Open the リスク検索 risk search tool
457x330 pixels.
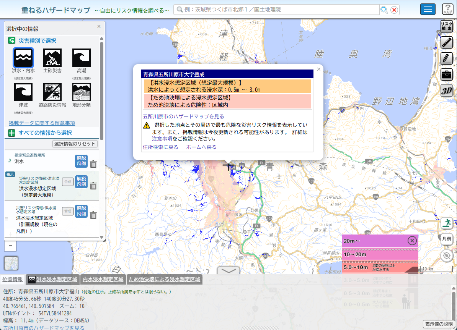point(446,26)
